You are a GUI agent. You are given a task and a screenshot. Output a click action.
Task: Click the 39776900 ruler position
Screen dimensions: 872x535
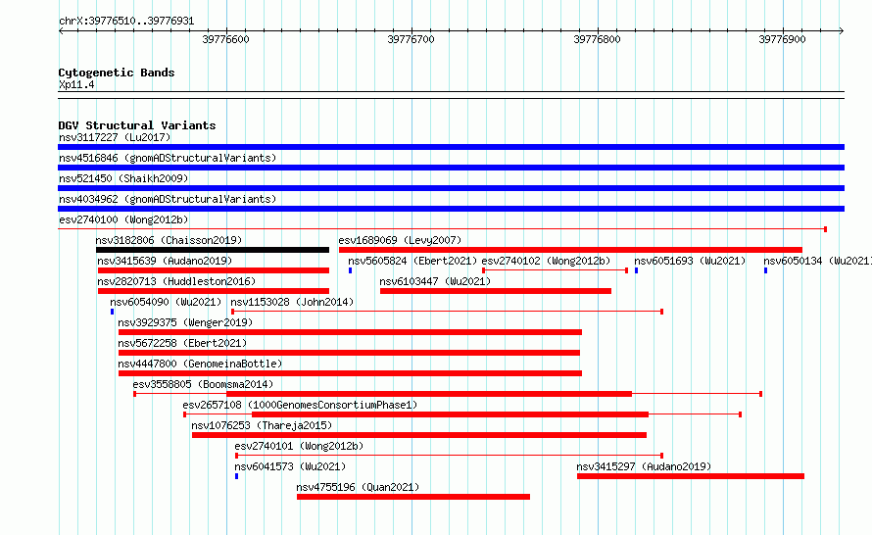pos(782,39)
